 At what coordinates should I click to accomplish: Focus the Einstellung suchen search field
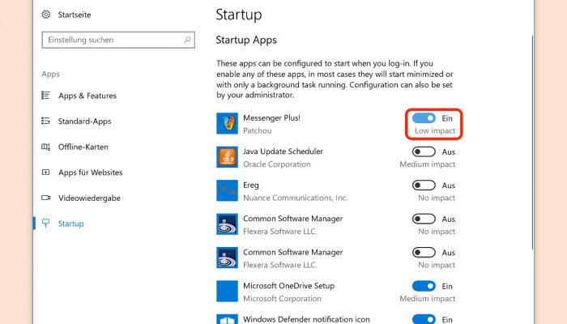(118, 40)
